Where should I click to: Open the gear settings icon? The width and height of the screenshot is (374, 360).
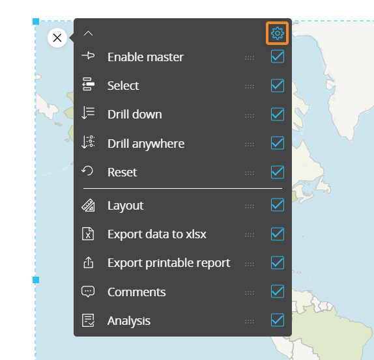(x=277, y=33)
